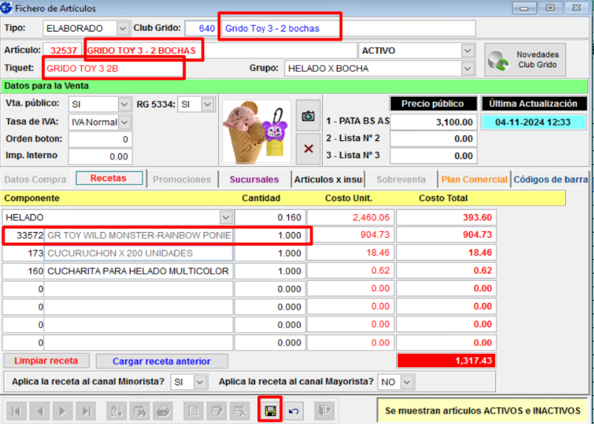Open the canal Mayorista NO dropdown
This screenshot has height=424, width=594.
tap(407, 383)
